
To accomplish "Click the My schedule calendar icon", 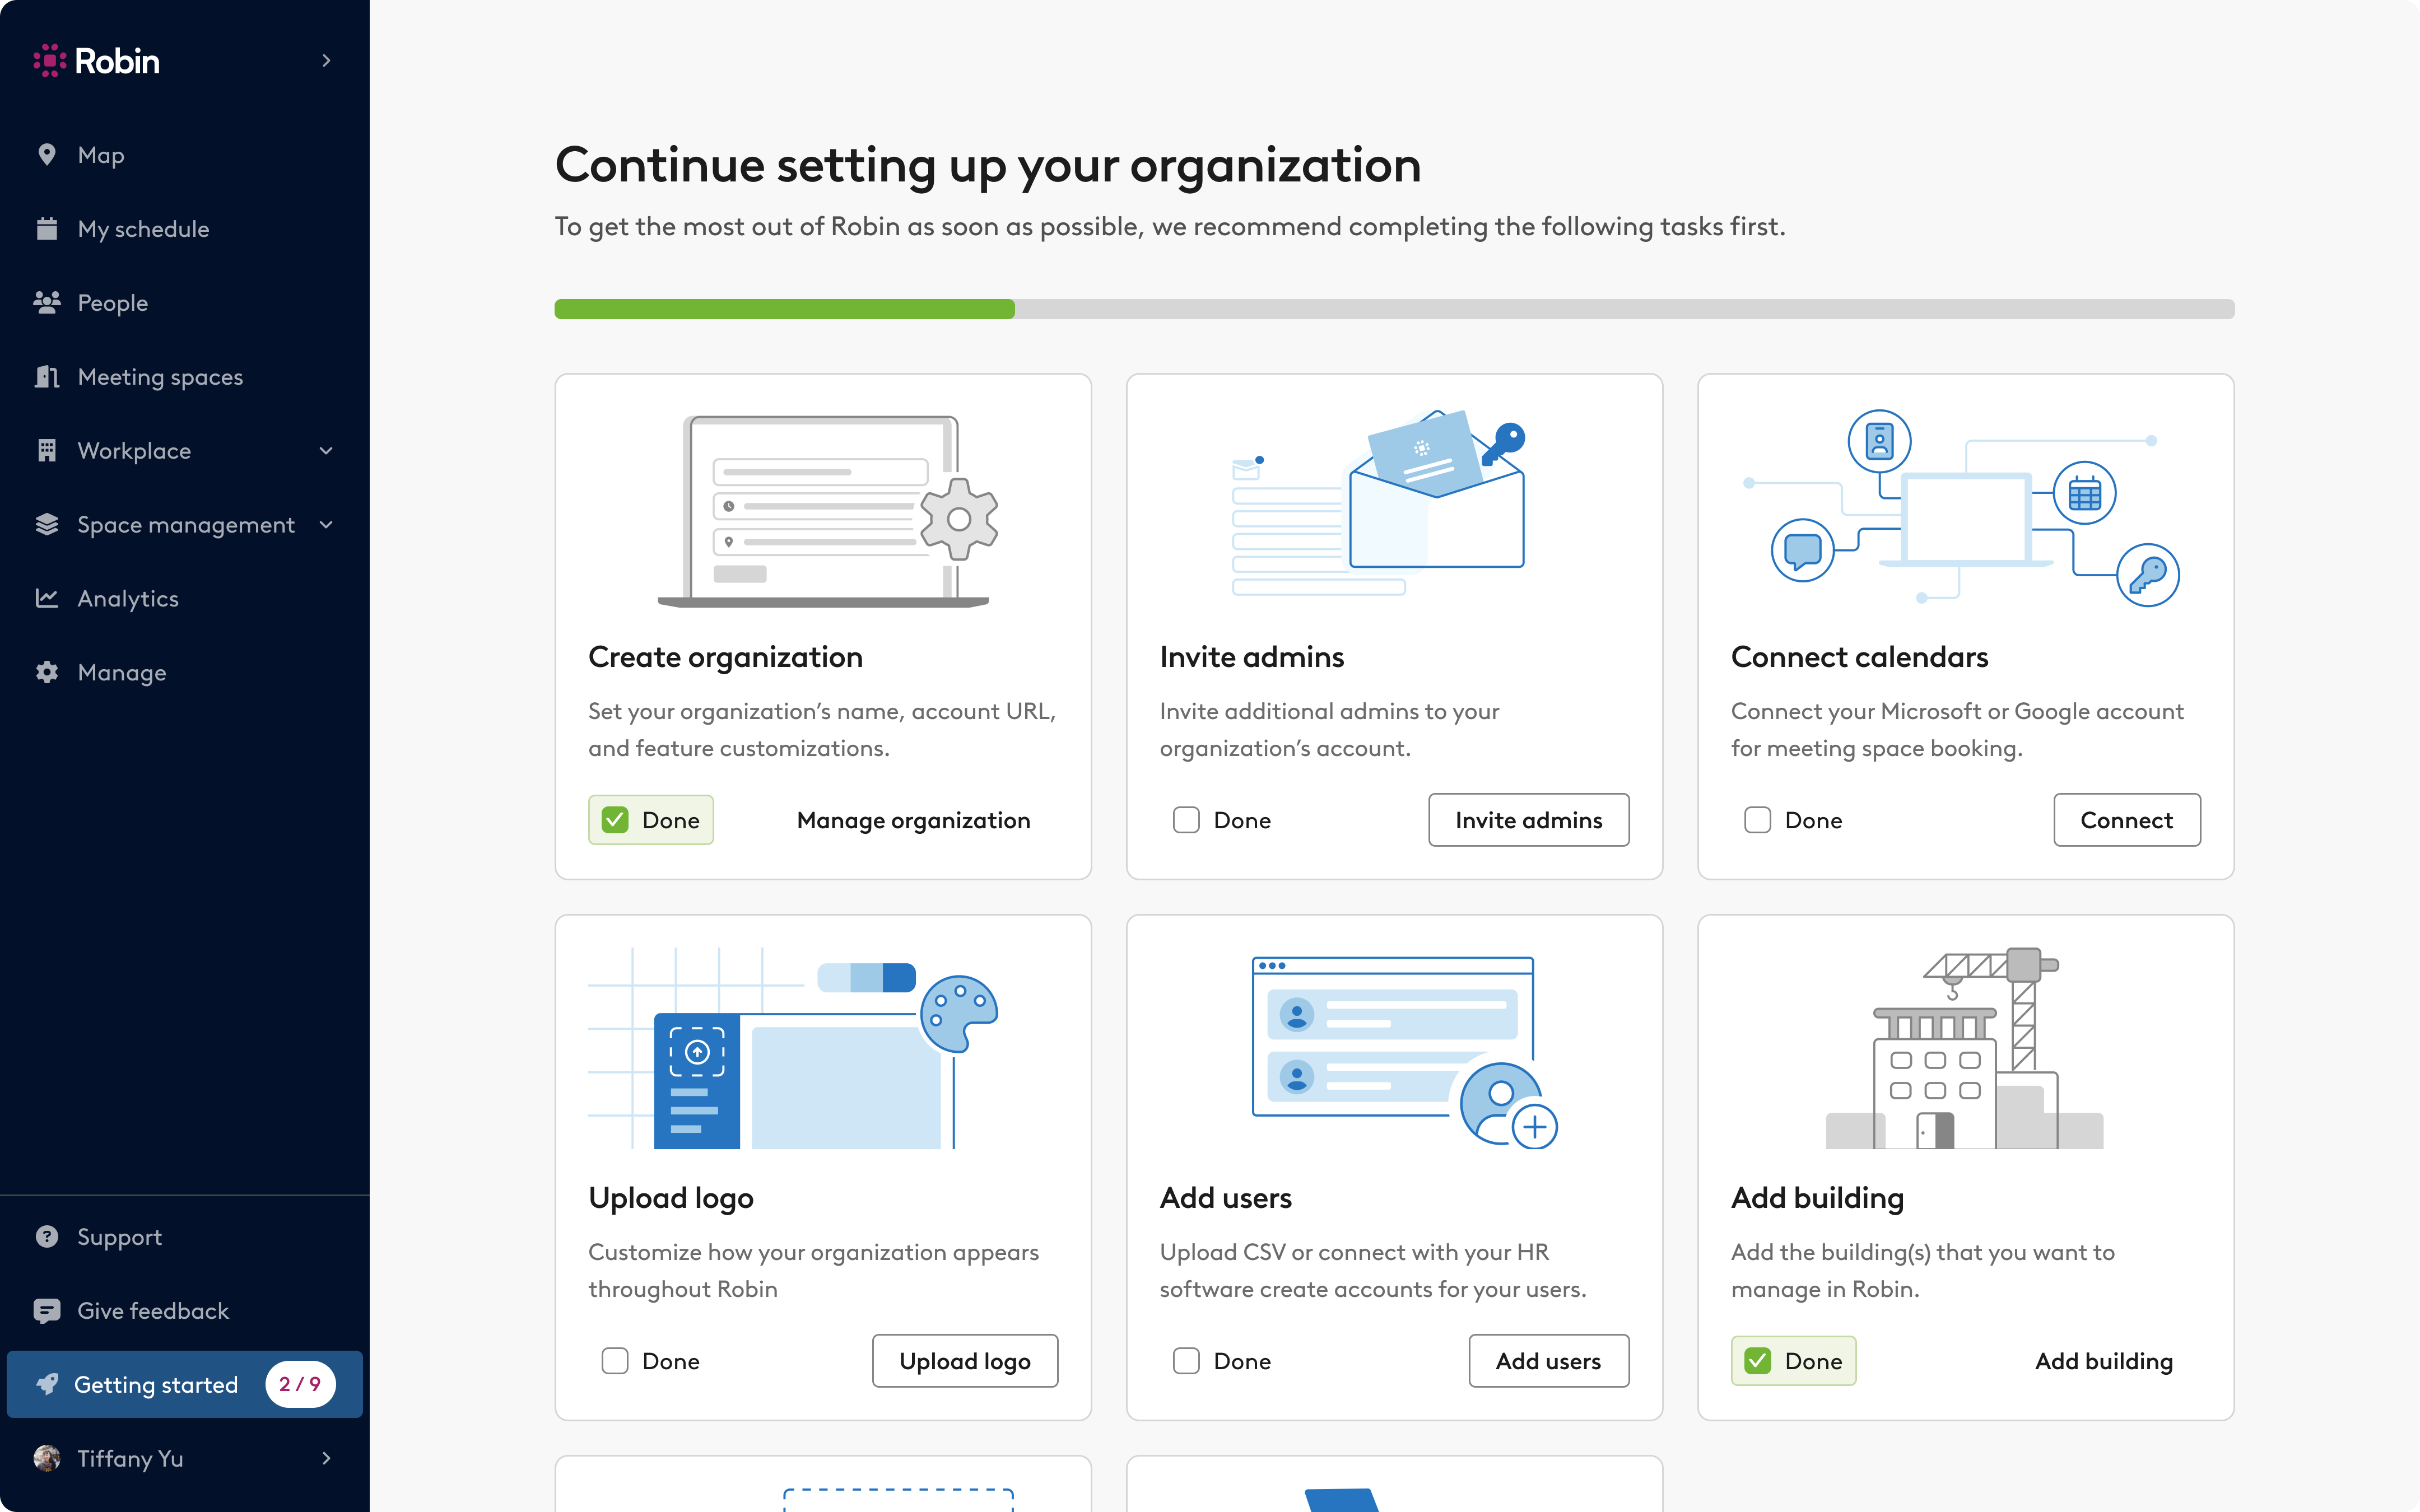I will (x=47, y=228).
